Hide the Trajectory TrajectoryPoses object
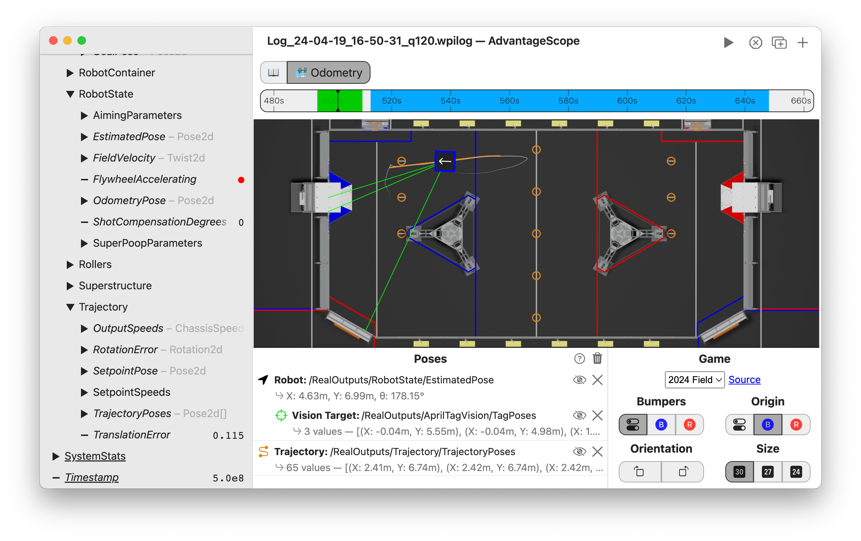 [579, 452]
